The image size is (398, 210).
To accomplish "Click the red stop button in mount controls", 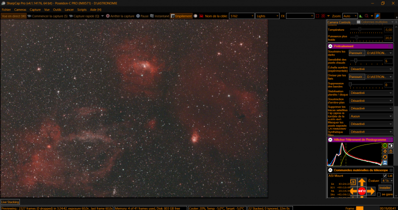I will (362, 191).
